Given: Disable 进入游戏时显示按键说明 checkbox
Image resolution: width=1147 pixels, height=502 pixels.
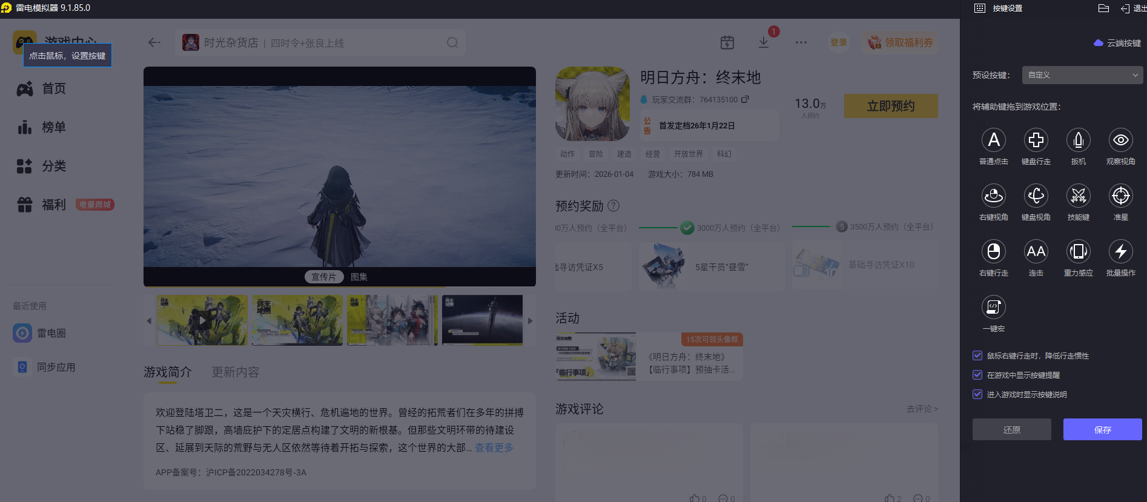Looking at the screenshot, I should [x=977, y=395].
